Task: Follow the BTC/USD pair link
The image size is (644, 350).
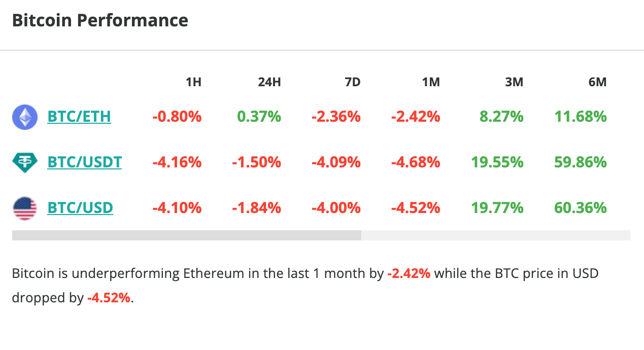Action: click(80, 208)
